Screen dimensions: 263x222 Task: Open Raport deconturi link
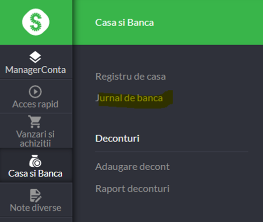point(133,189)
